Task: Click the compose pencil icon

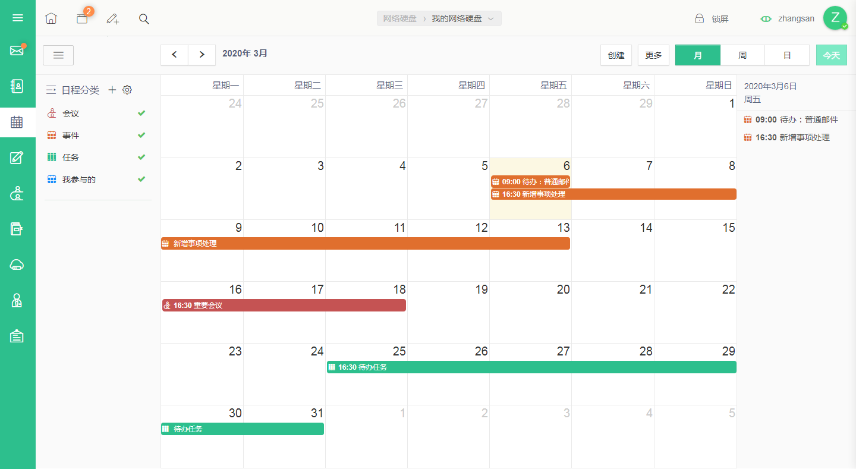Action: point(113,18)
